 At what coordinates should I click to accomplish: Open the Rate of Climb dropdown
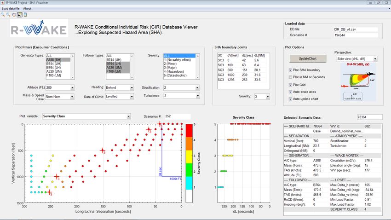120,97
